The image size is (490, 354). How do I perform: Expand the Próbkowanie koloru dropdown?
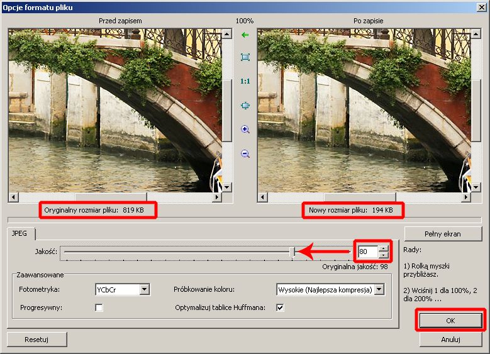[378, 289]
